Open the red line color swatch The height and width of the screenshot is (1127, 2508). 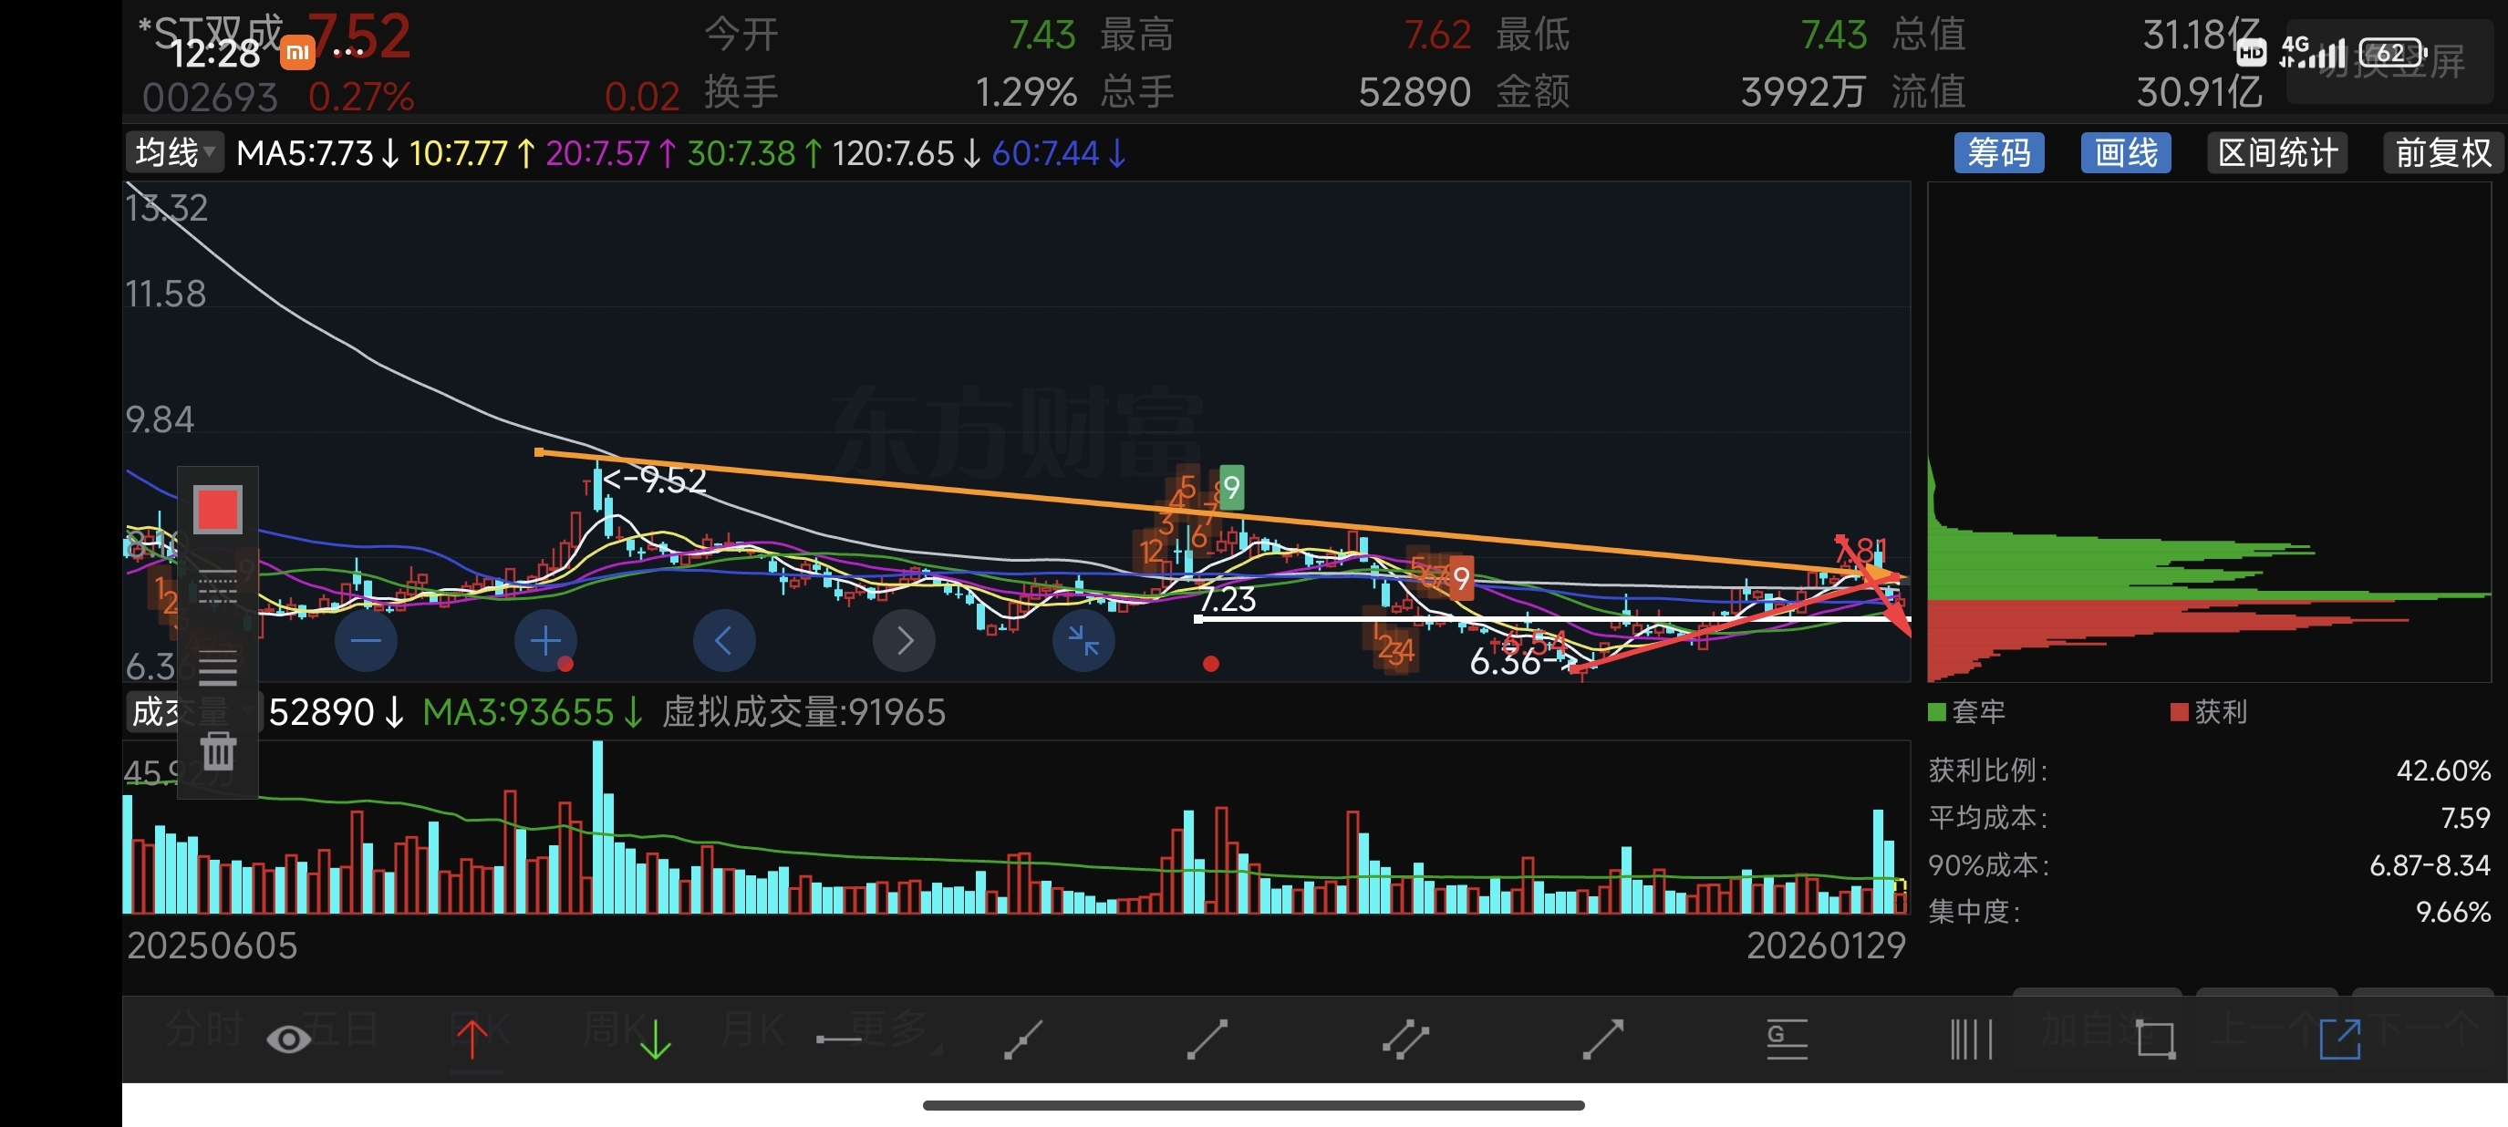(x=217, y=509)
